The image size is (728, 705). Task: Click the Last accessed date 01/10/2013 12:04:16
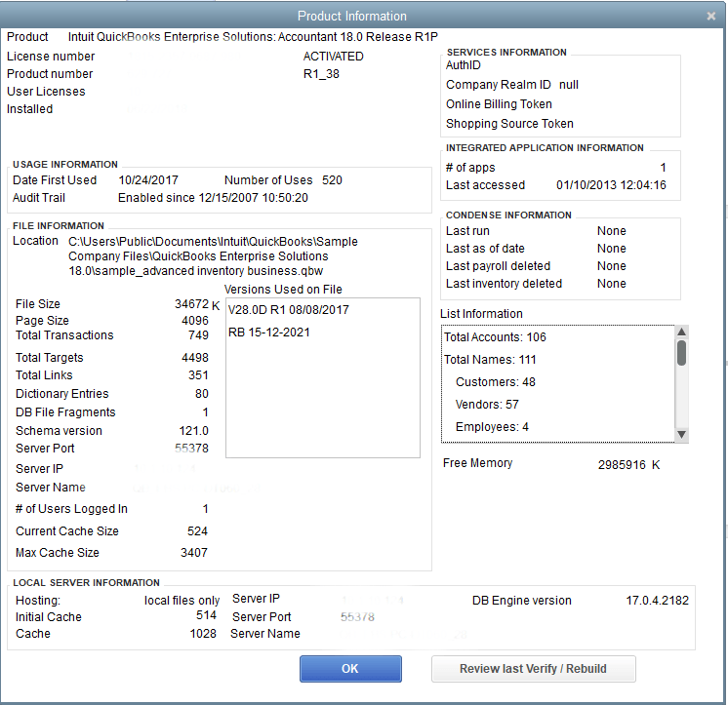tap(611, 185)
